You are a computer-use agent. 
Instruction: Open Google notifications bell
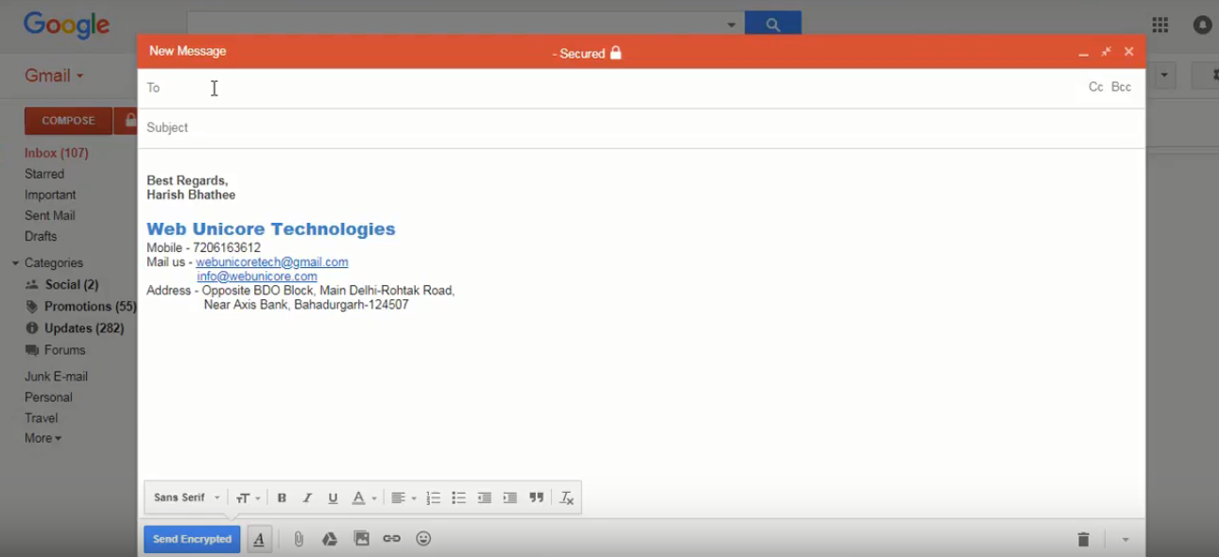click(1203, 25)
